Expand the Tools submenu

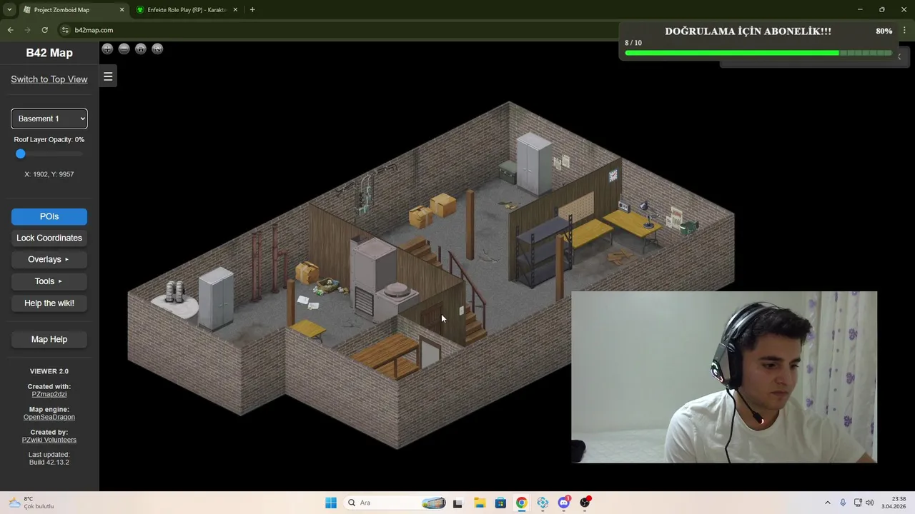point(49,281)
